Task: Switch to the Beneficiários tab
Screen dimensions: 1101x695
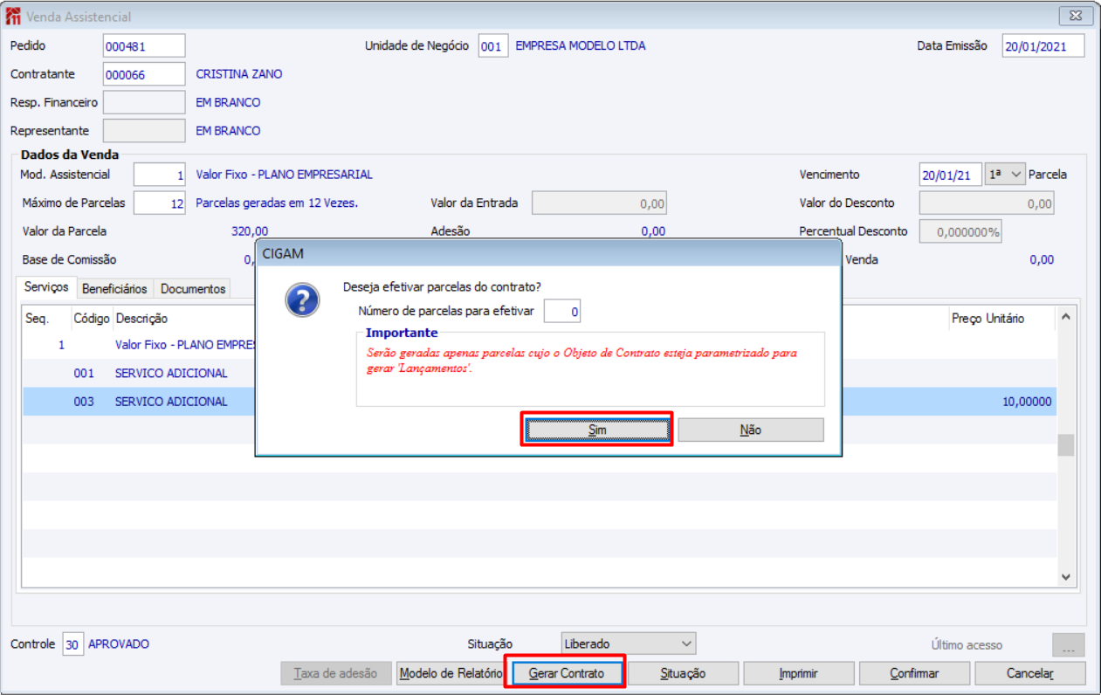Action: [x=114, y=288]
